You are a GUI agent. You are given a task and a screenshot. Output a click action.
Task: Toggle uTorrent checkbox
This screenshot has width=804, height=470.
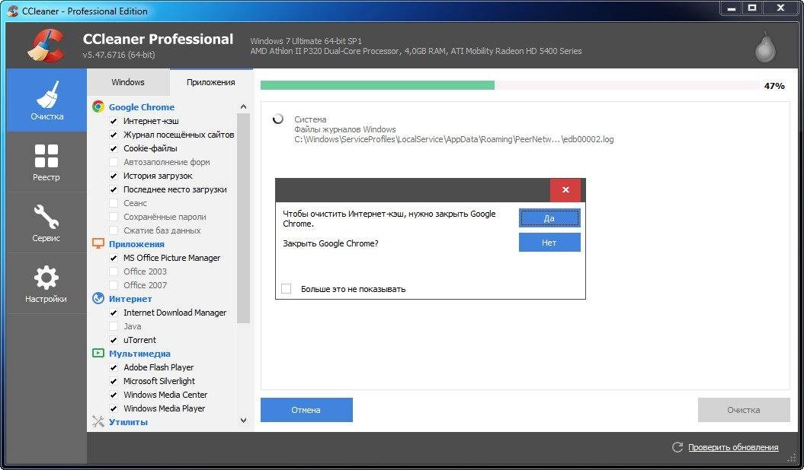point(114,340)
